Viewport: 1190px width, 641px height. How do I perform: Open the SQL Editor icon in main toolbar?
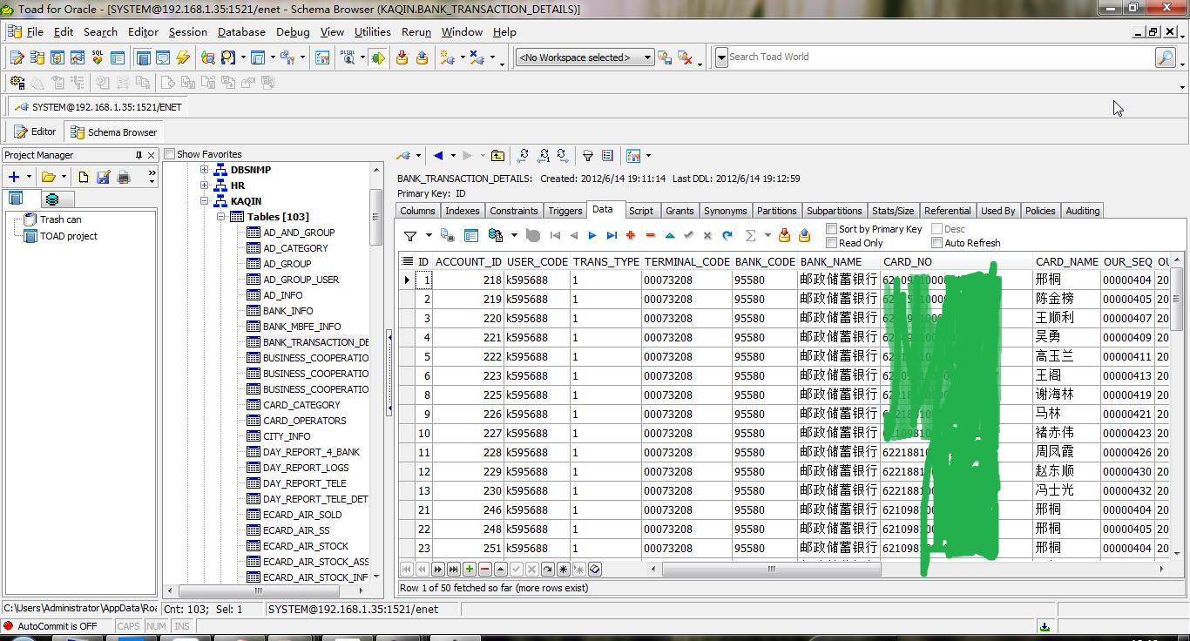pos(17,57)
